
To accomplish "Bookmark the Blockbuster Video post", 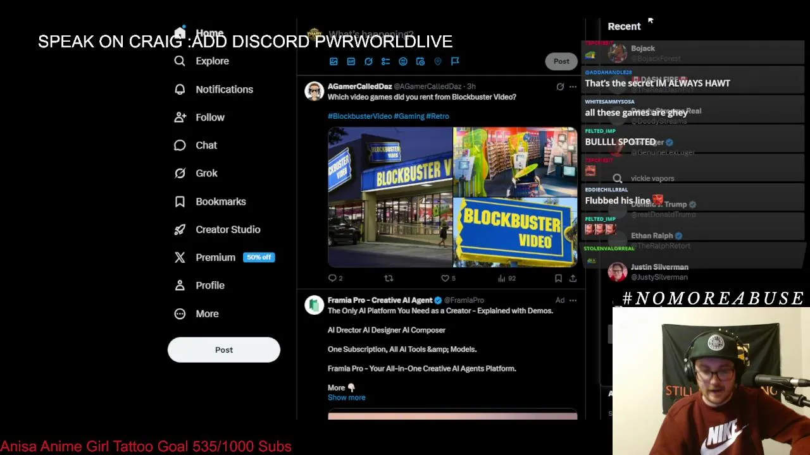I will coord(558,278).
